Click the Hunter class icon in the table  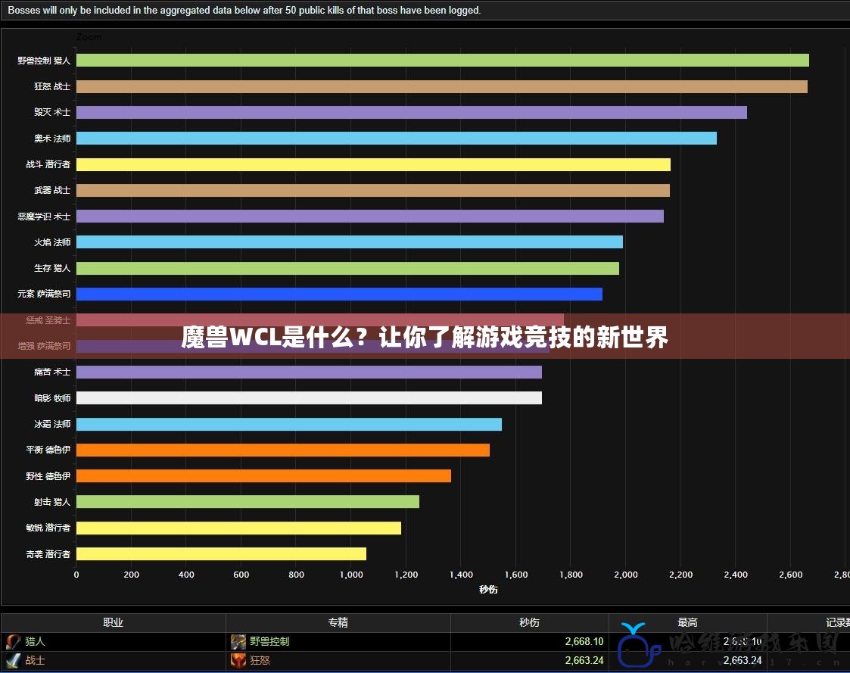pos(13,641)
